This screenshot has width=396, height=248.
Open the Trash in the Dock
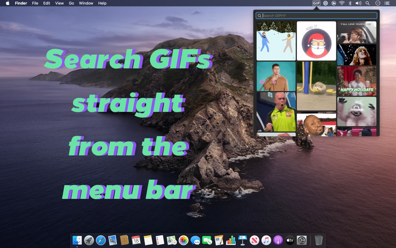click(x=318, y=240)
